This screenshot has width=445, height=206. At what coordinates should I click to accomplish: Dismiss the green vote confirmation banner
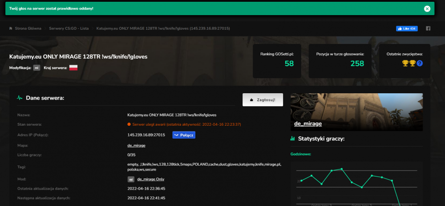click(427, 9)
